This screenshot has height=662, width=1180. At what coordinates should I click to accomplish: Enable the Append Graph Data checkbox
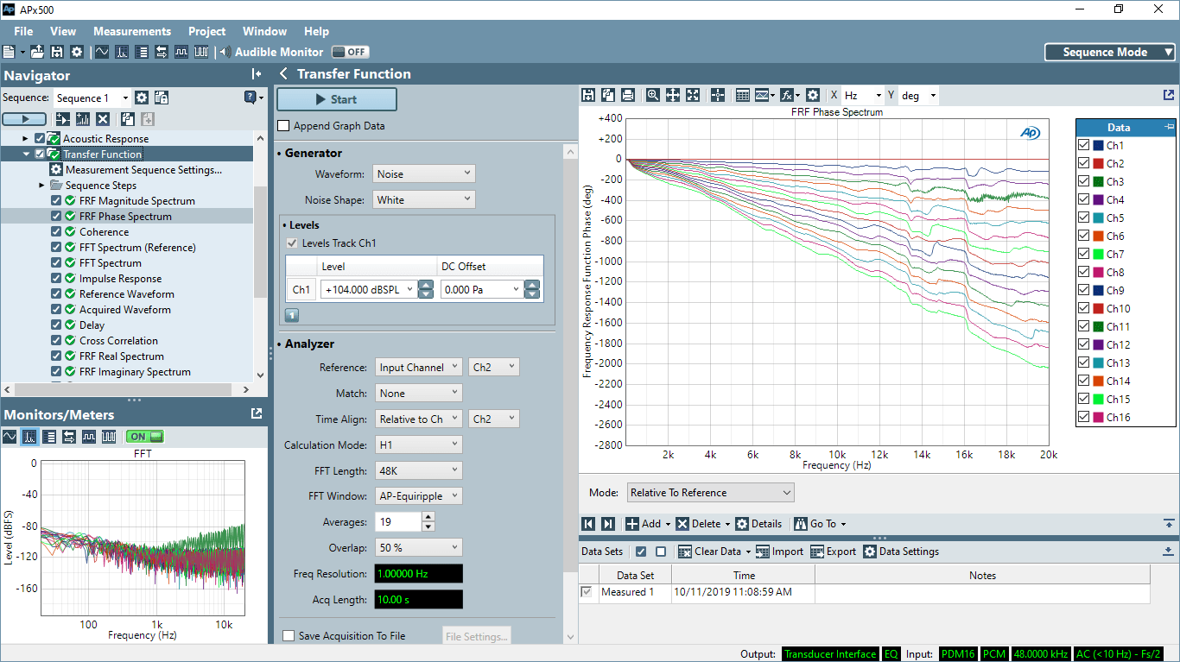283,126
